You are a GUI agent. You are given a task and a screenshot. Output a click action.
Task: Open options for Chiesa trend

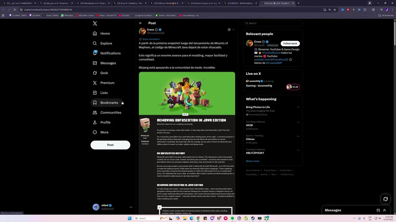pos(298,136)
